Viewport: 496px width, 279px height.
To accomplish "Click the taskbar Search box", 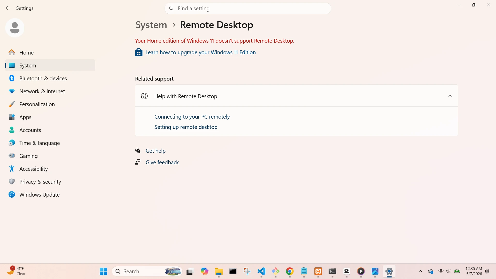I will [x=147, y=271].
